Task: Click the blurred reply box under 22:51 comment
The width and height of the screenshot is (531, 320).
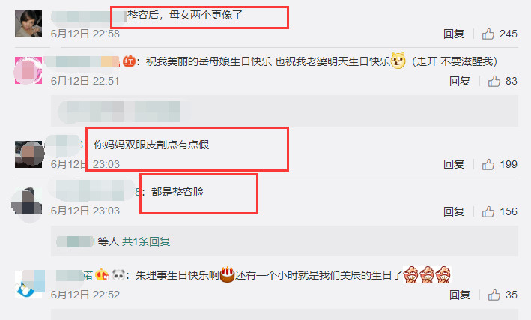Action: [x=285, y=111]
